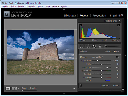Open the Fotografía menu
128x96 pixels.
point(31,6)
